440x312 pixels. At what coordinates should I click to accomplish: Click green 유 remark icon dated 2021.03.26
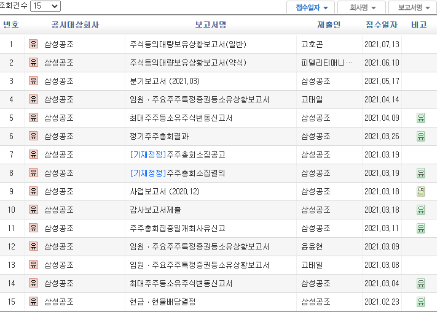[420, 136]
